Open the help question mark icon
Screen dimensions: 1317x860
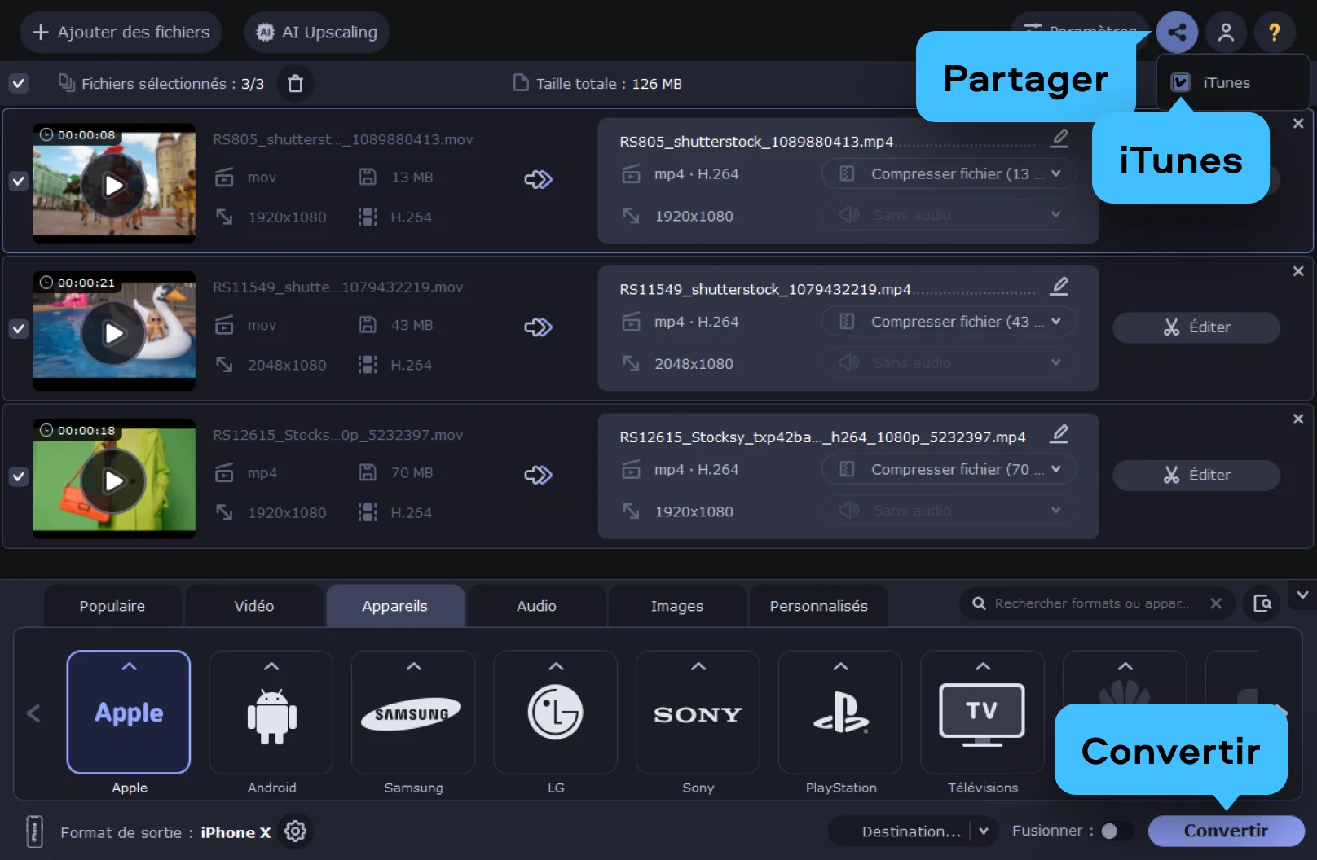click(x=1274, y=33)
